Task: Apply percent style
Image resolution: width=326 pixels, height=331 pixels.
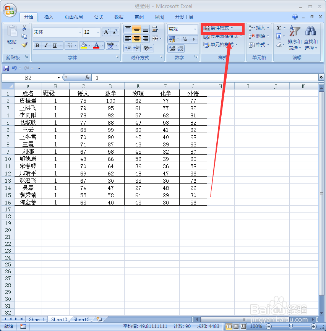Action: click(185, 39)
